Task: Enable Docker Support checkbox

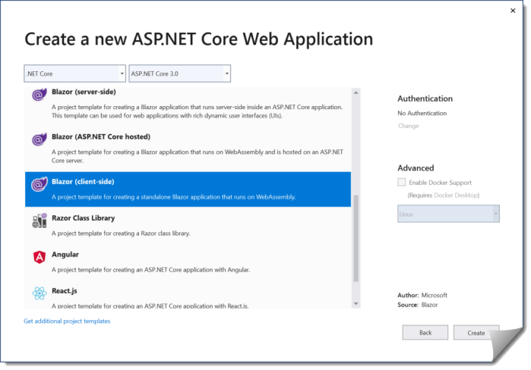Action: pyautogui.click(x=402, y=183)
